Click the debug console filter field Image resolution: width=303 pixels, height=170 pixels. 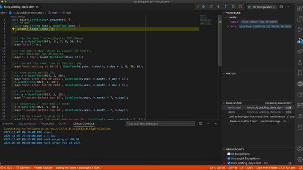(x=160, y=124)
